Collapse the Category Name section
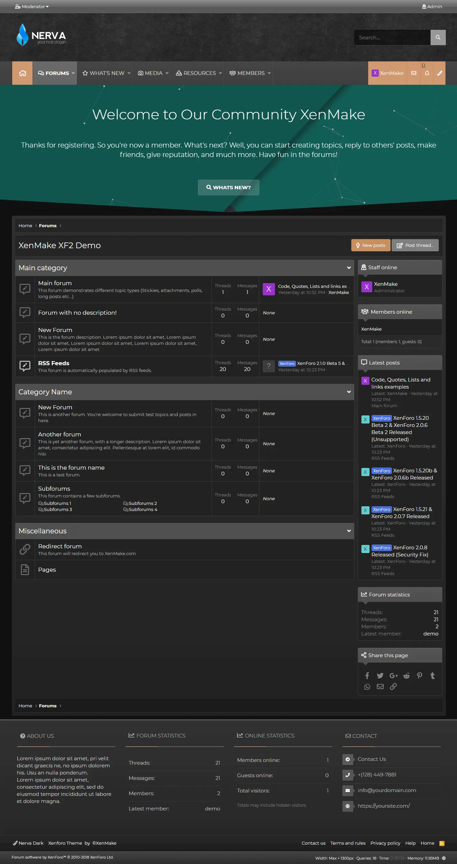This screenshot has height=864, width=457. point(349,392)
